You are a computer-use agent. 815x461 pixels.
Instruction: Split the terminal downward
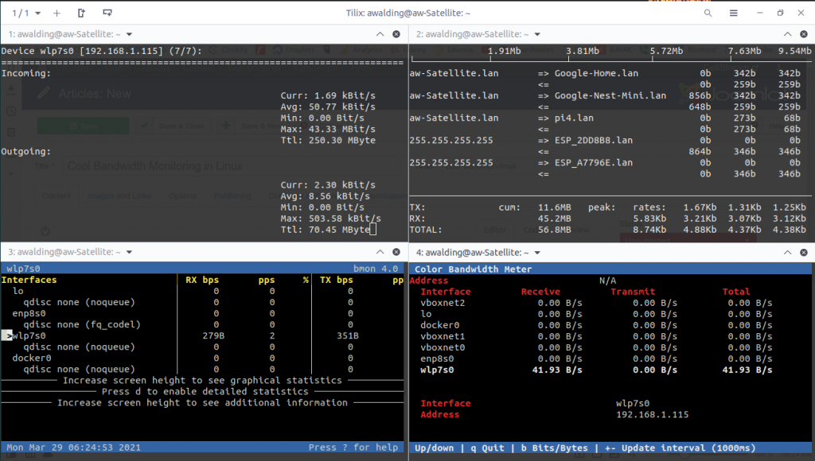click(x=107, y=13)
